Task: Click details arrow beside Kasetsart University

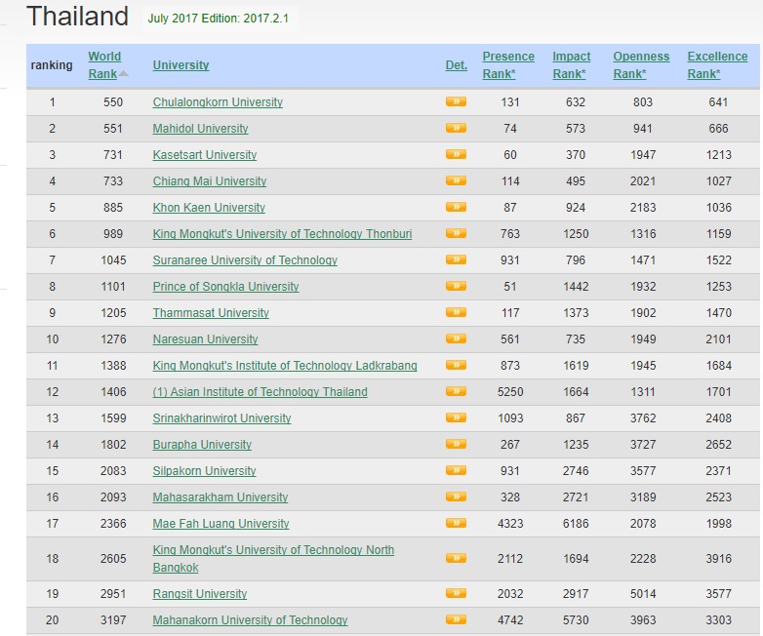Action: (x=456, y=154)
